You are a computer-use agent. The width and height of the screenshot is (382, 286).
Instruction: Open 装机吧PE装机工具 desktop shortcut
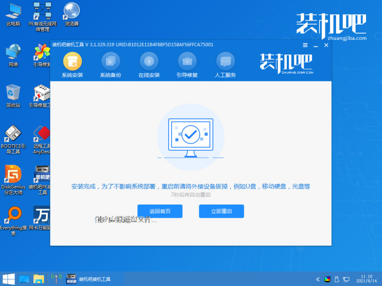[x=40, y=180]
